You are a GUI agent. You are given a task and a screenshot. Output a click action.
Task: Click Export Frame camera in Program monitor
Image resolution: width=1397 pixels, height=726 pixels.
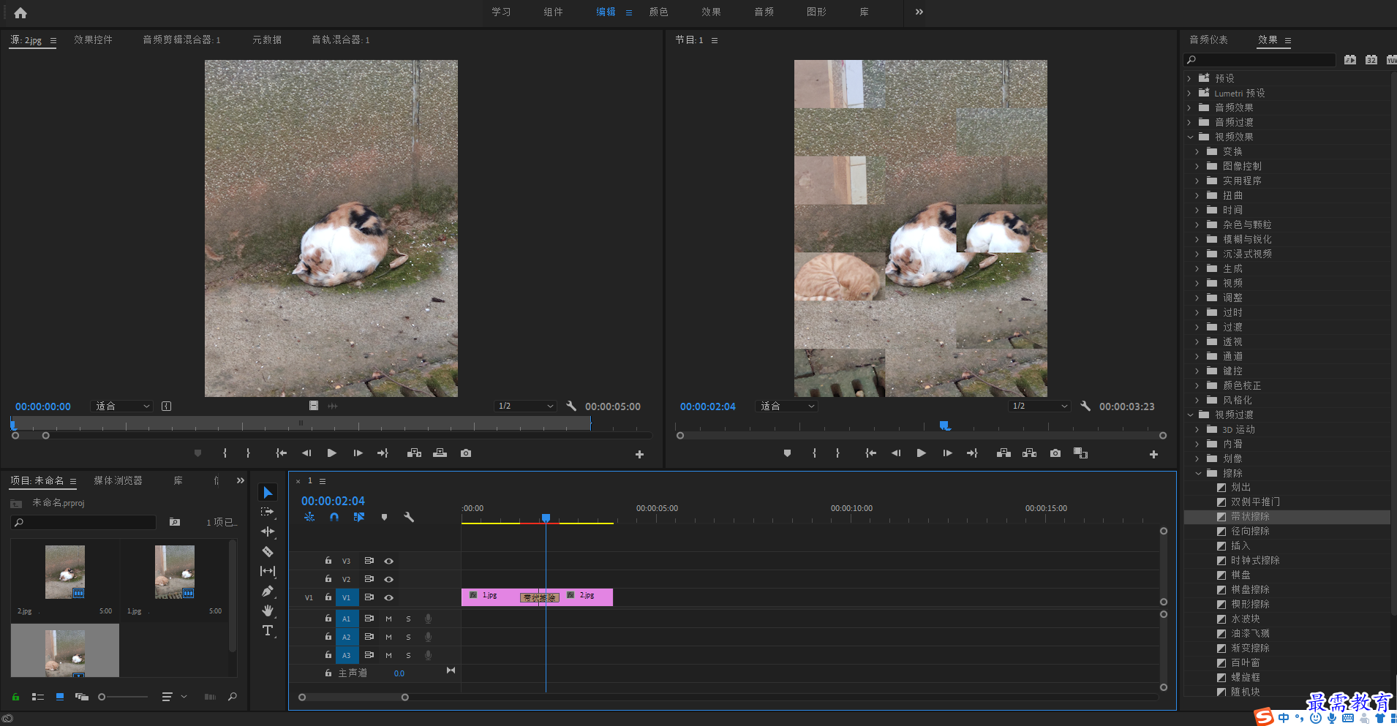(1055, 453)
